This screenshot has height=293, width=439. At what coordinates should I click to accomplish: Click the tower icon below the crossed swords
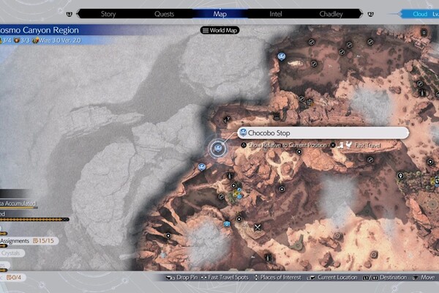[x=269, y=257]
